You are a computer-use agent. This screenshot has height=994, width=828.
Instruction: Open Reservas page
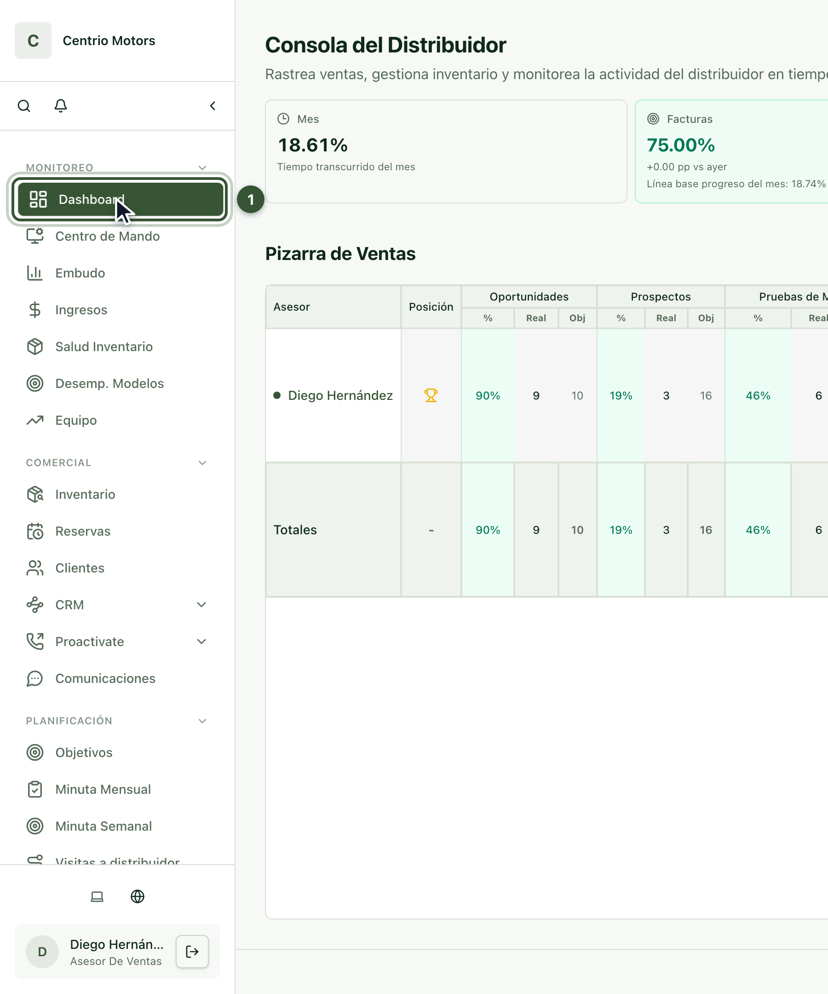click(x=117, y=531)
